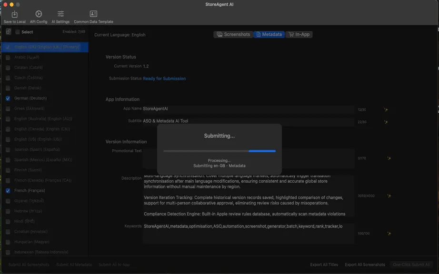Select Hungarian (Magyar) language row

click(x=45, y=242)
